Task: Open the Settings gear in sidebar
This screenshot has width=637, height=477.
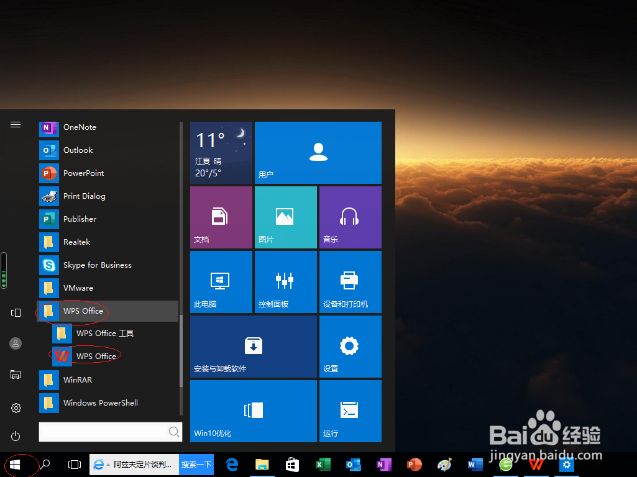Action: tap(16, 408)
